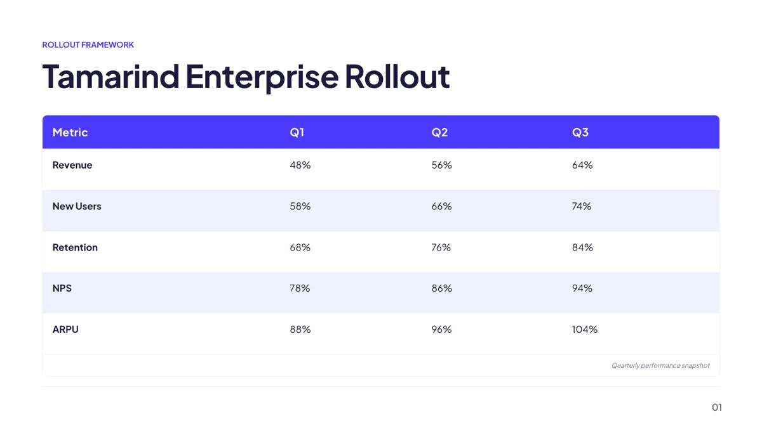Select the 56% Revenue Q2 cell
762x428 pixels.
442,165
